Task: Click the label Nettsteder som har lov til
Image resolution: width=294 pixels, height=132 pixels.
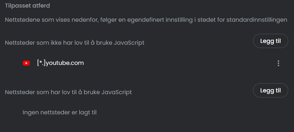Action: pyautogui.click(x=68, y=92)
